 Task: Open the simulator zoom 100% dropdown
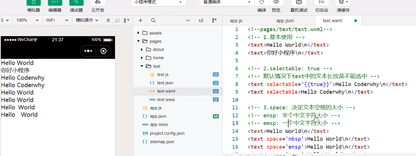27,20
